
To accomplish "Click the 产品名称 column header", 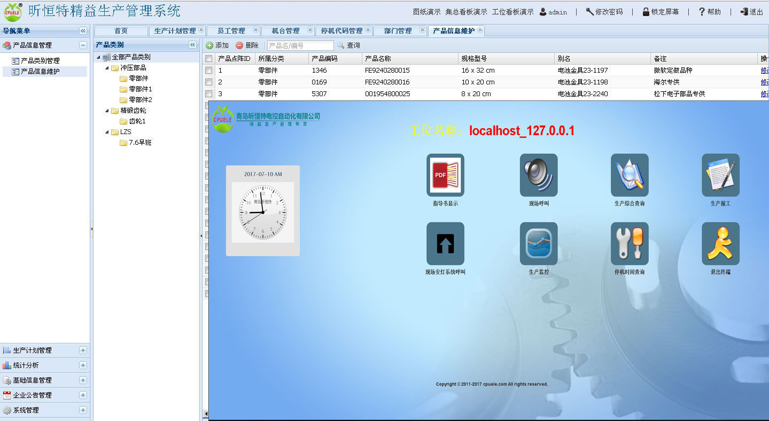I will (410, 59).
